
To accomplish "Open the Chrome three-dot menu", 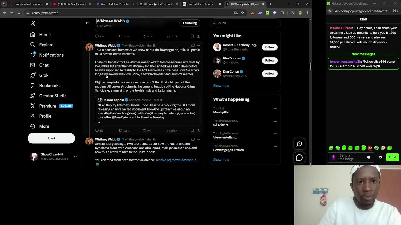I will (307, 13).
